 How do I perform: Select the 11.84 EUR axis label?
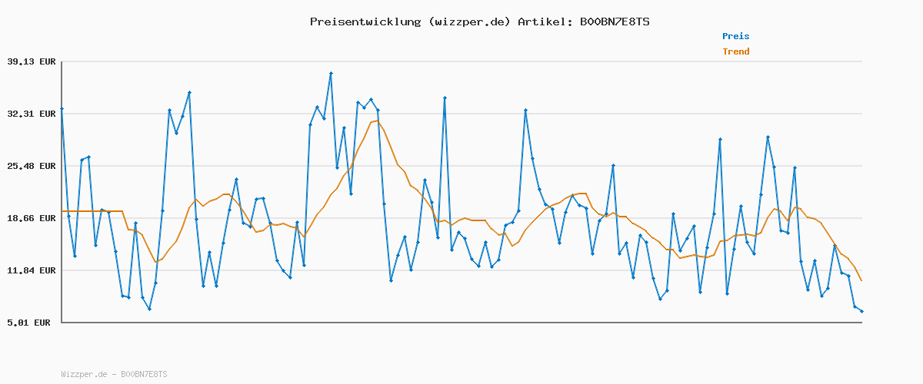[x=32, y=270]
